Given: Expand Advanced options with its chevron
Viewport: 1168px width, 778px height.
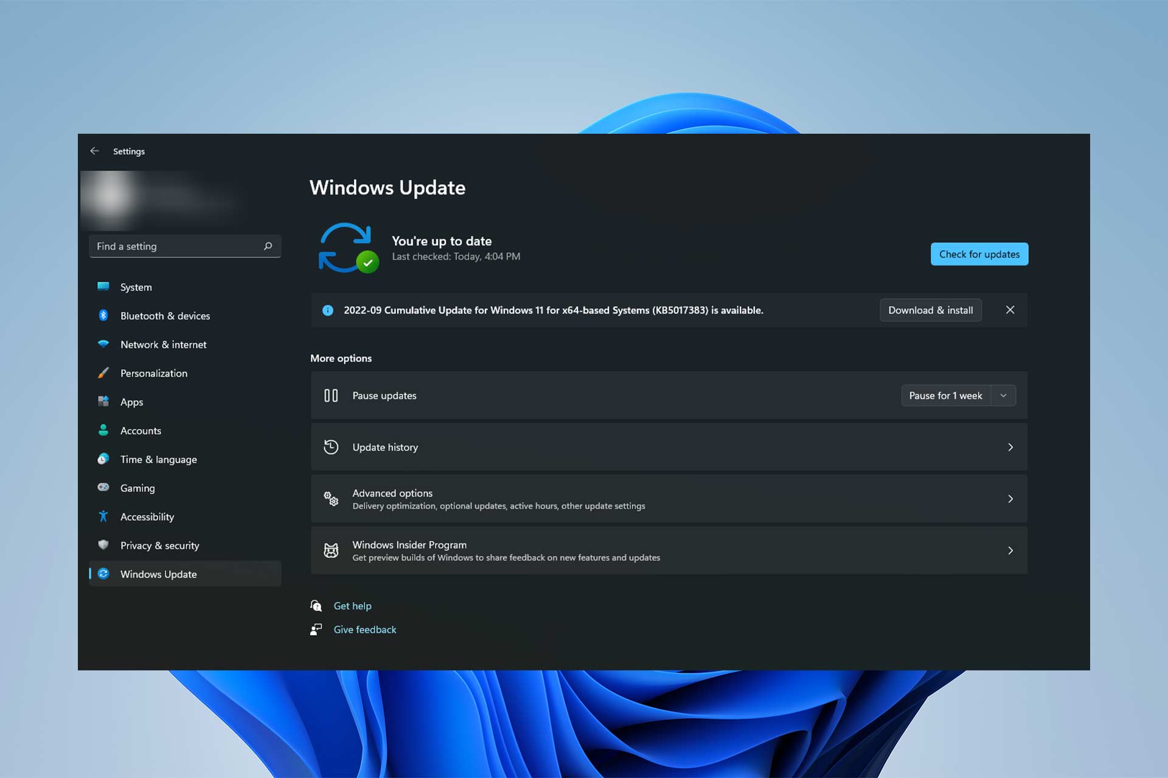Looking at the screenshot, I should point(1010,499).
